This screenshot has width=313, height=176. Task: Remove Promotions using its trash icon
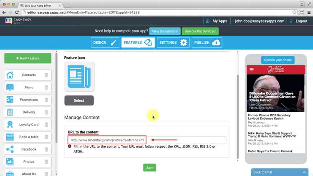pyautogui.click(x=46, y=100)
